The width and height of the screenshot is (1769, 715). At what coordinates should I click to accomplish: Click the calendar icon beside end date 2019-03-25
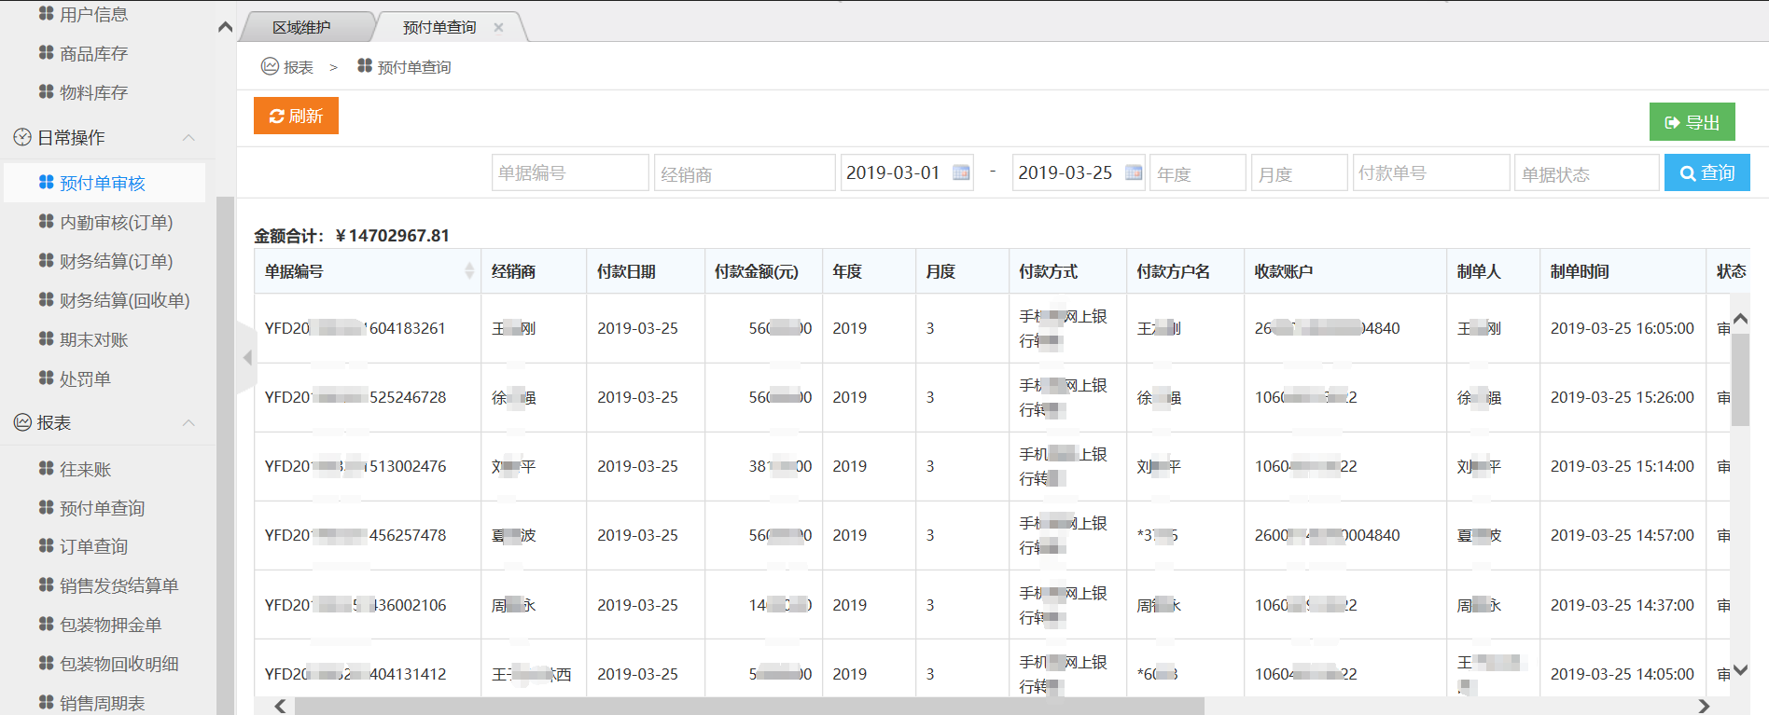1134,172
